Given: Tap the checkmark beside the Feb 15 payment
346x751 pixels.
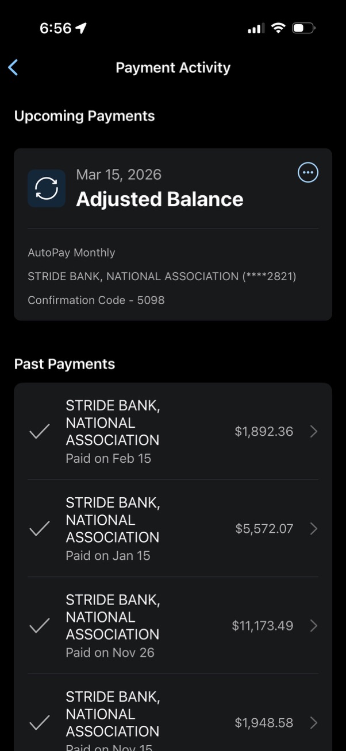Looking at the screenshot, I should (39, 431).
